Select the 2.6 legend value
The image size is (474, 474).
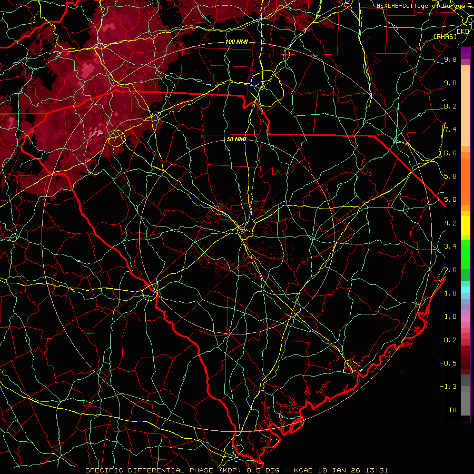450,270
